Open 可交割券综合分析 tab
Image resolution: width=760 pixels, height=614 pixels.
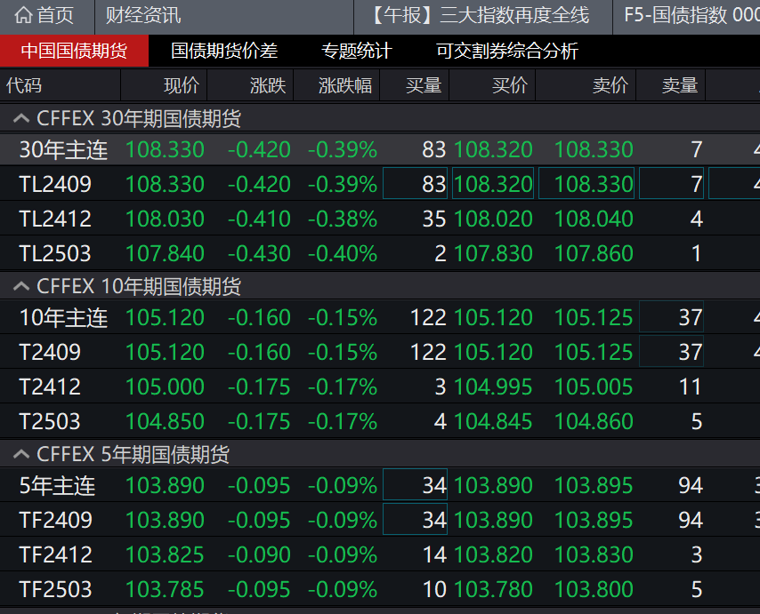507,51
